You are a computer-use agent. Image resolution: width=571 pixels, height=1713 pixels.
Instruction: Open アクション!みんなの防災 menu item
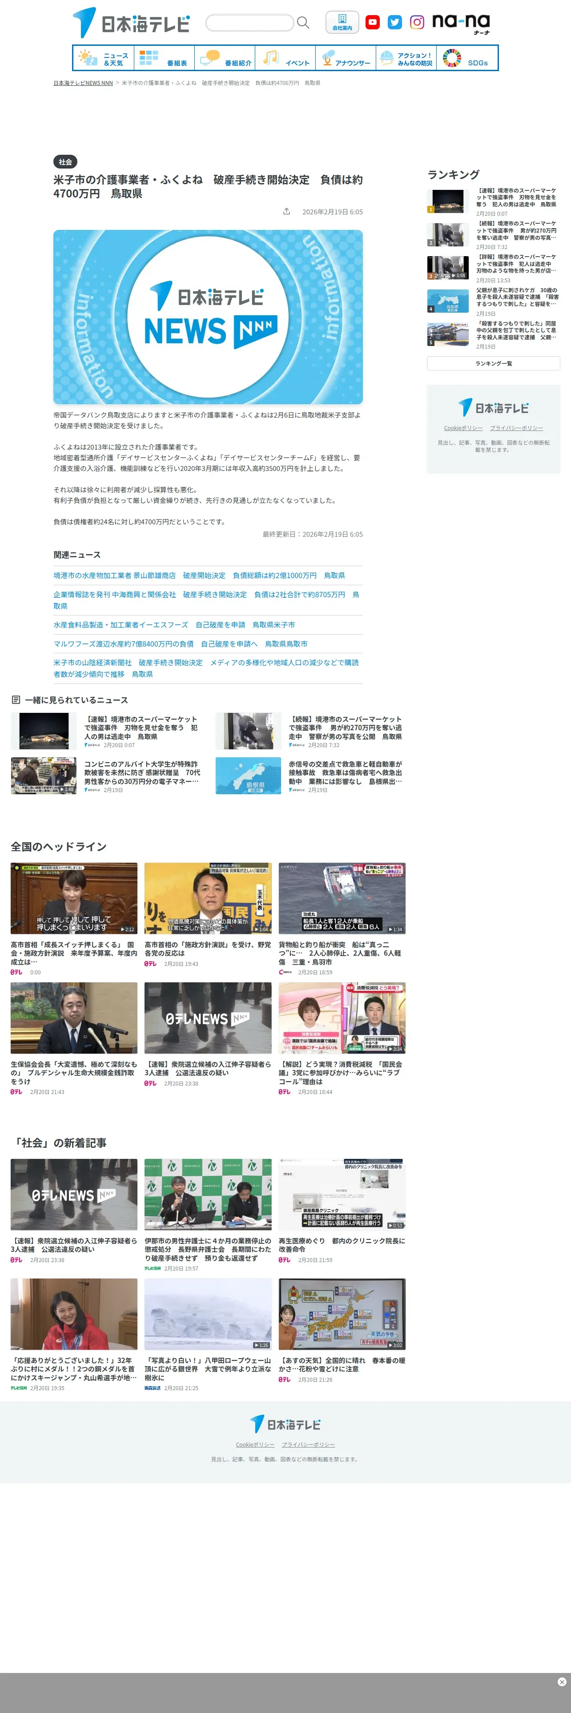tap(406, 59)
